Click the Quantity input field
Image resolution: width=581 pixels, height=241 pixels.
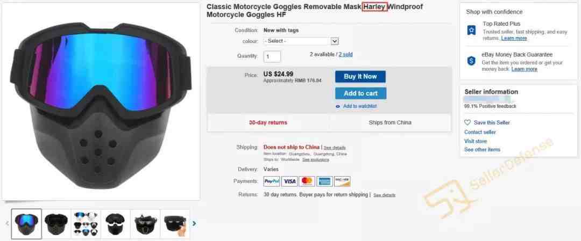point(272,56)
